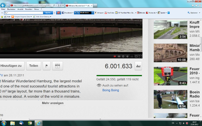The width and height of the screenshot is (202, 126).
Task: Toggle video annotations speech bubble icon
Action: 115,56
